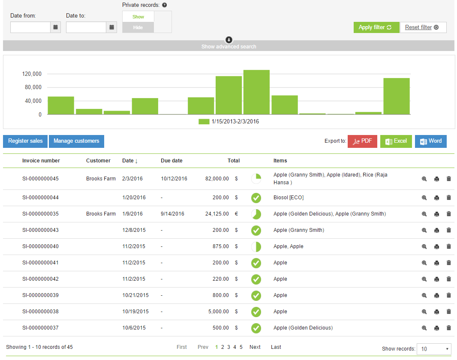
Task: Delete invoice SI-0000000037
Action: tap(449, 328)
